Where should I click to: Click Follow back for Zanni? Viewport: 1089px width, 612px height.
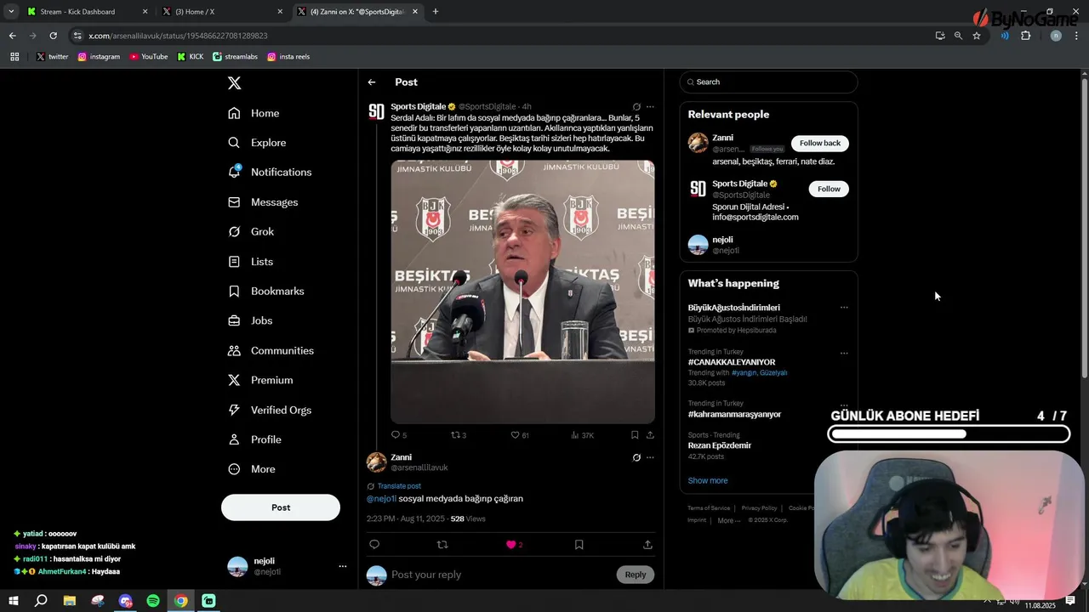(820, 143)
